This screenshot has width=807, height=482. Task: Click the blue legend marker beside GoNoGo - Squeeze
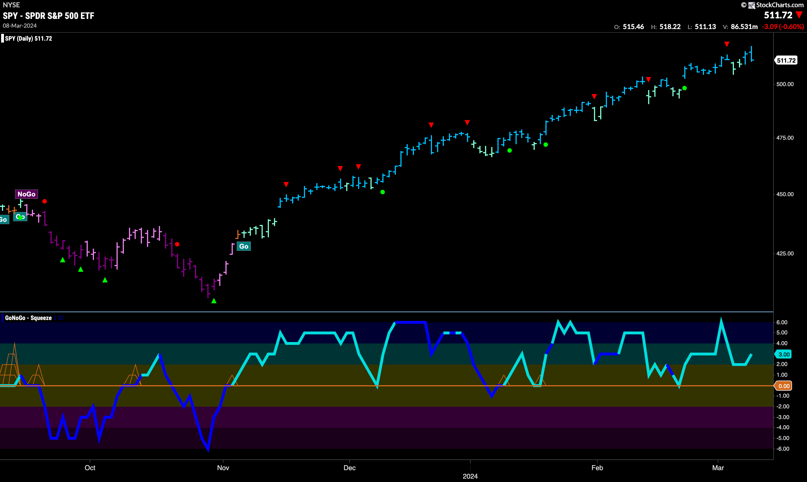[3, 318]
